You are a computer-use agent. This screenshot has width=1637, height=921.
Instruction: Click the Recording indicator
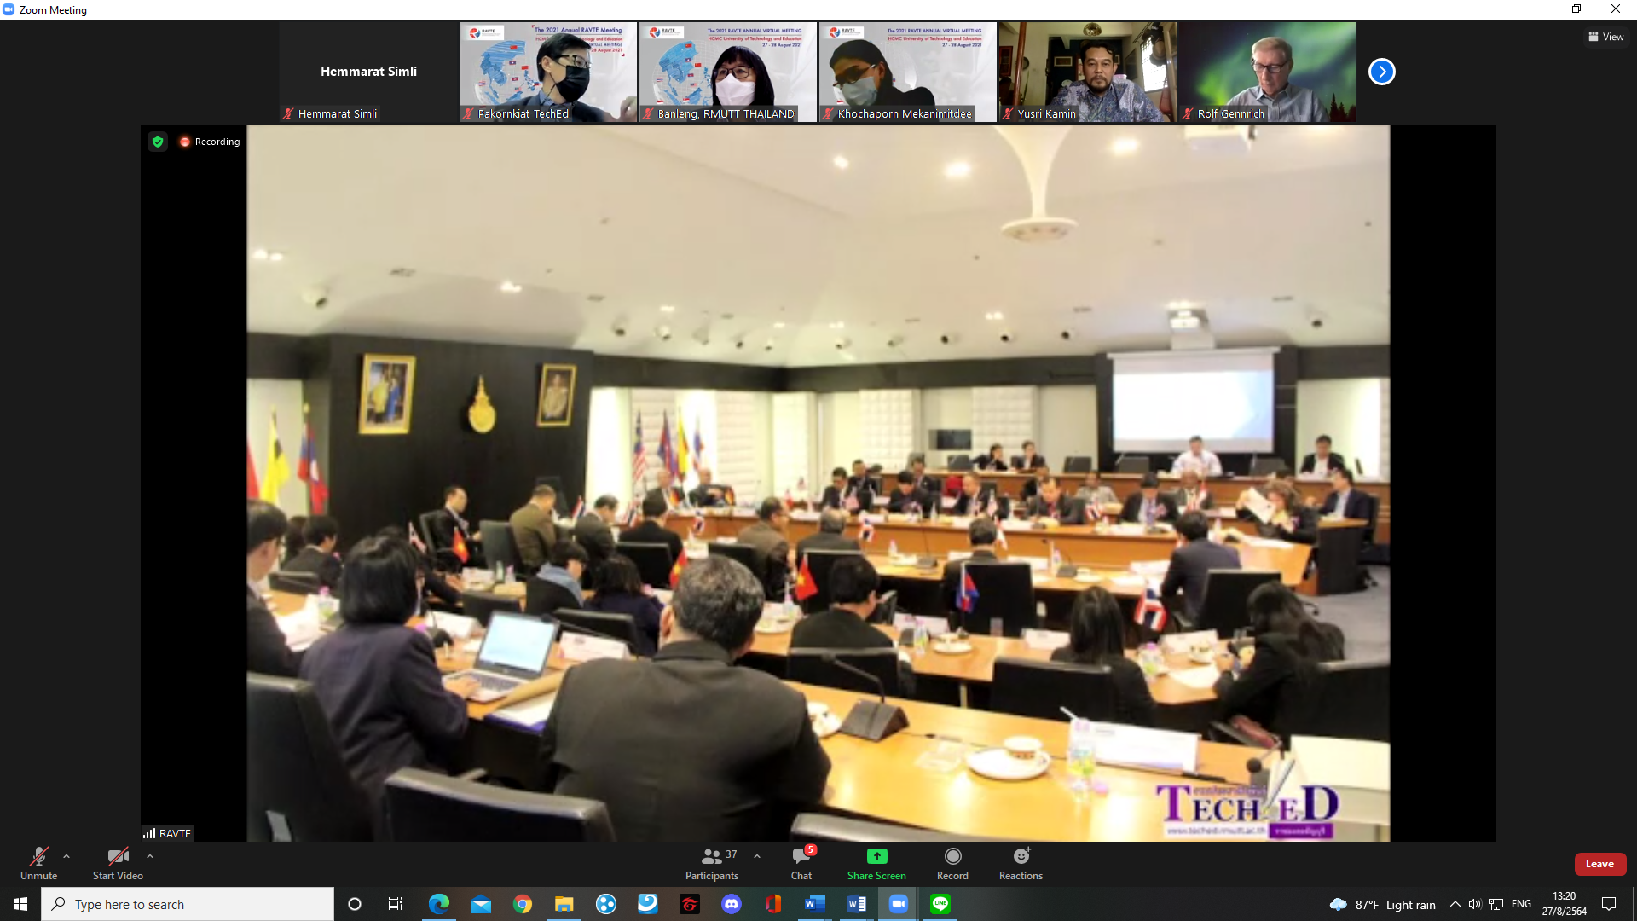(210, 142)
